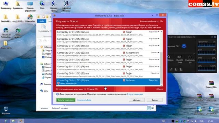The height and width of the screenshot is (123, 219).
Task: Select Comss Day 30 12 2012 (76).exe row
Action: point(108,68)
